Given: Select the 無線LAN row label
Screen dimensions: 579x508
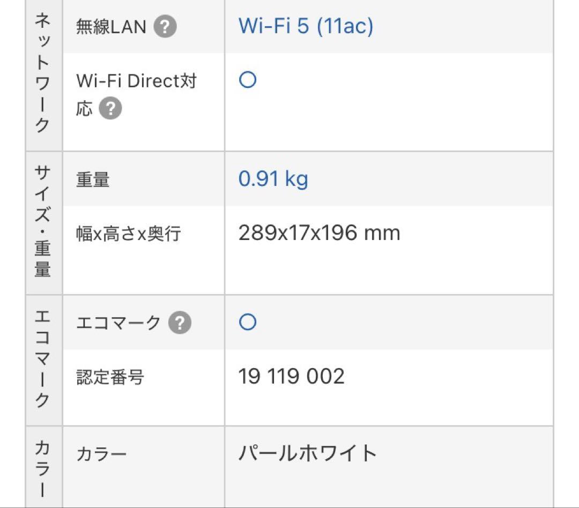Looking at the screenshot, I should 112,27.
